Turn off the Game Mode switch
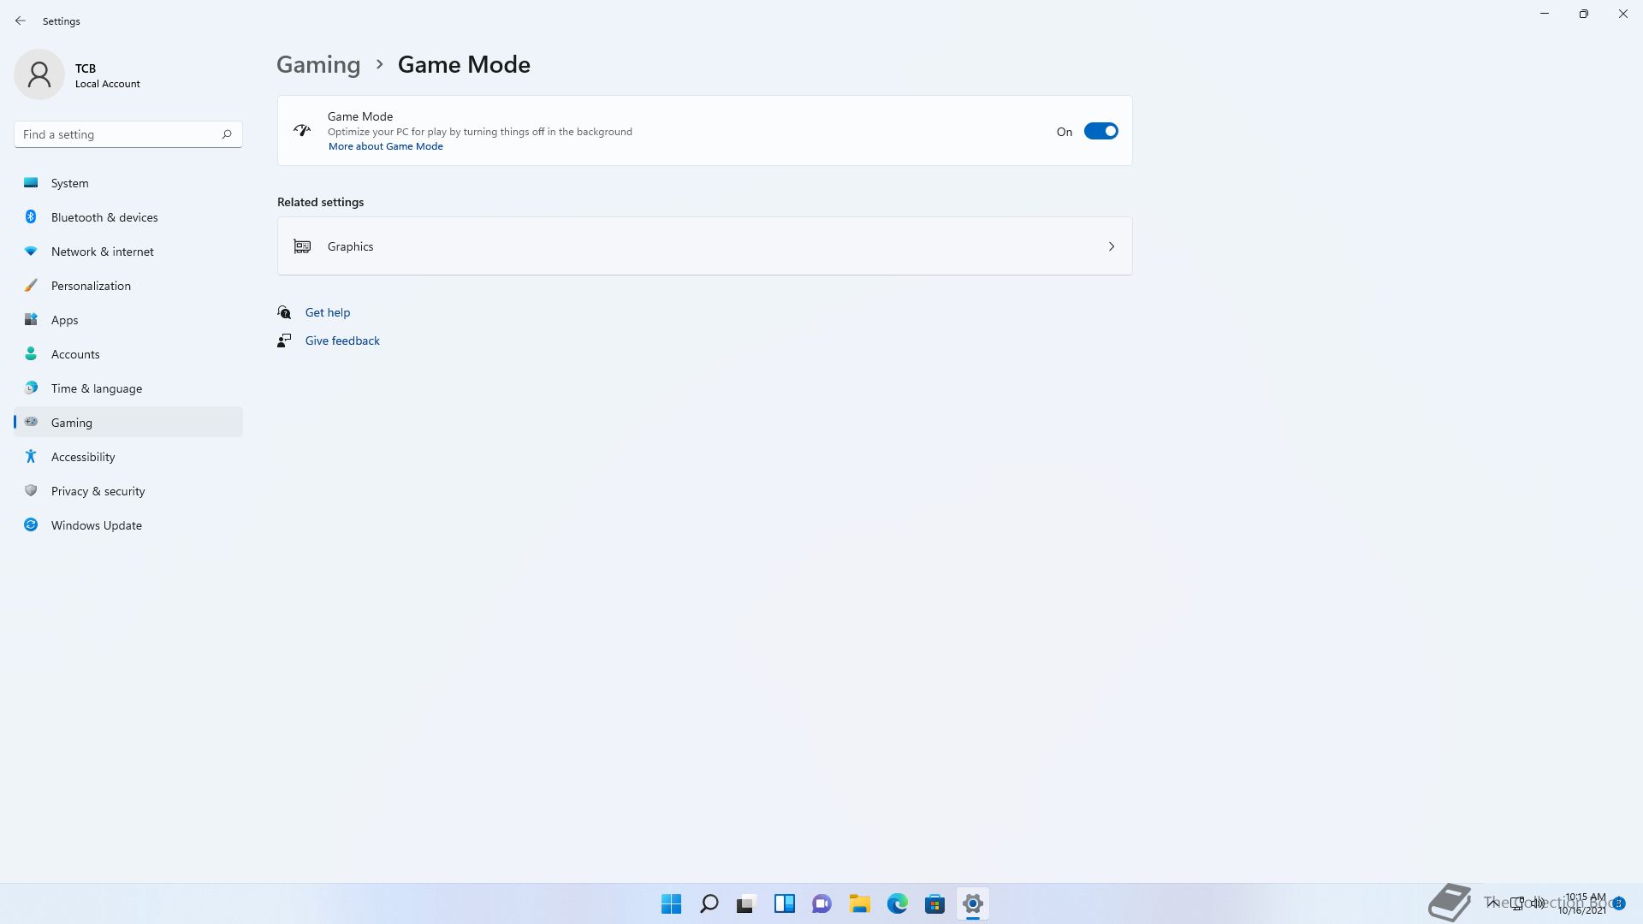The image size is (1643, 924). [x=1100, y=131]
